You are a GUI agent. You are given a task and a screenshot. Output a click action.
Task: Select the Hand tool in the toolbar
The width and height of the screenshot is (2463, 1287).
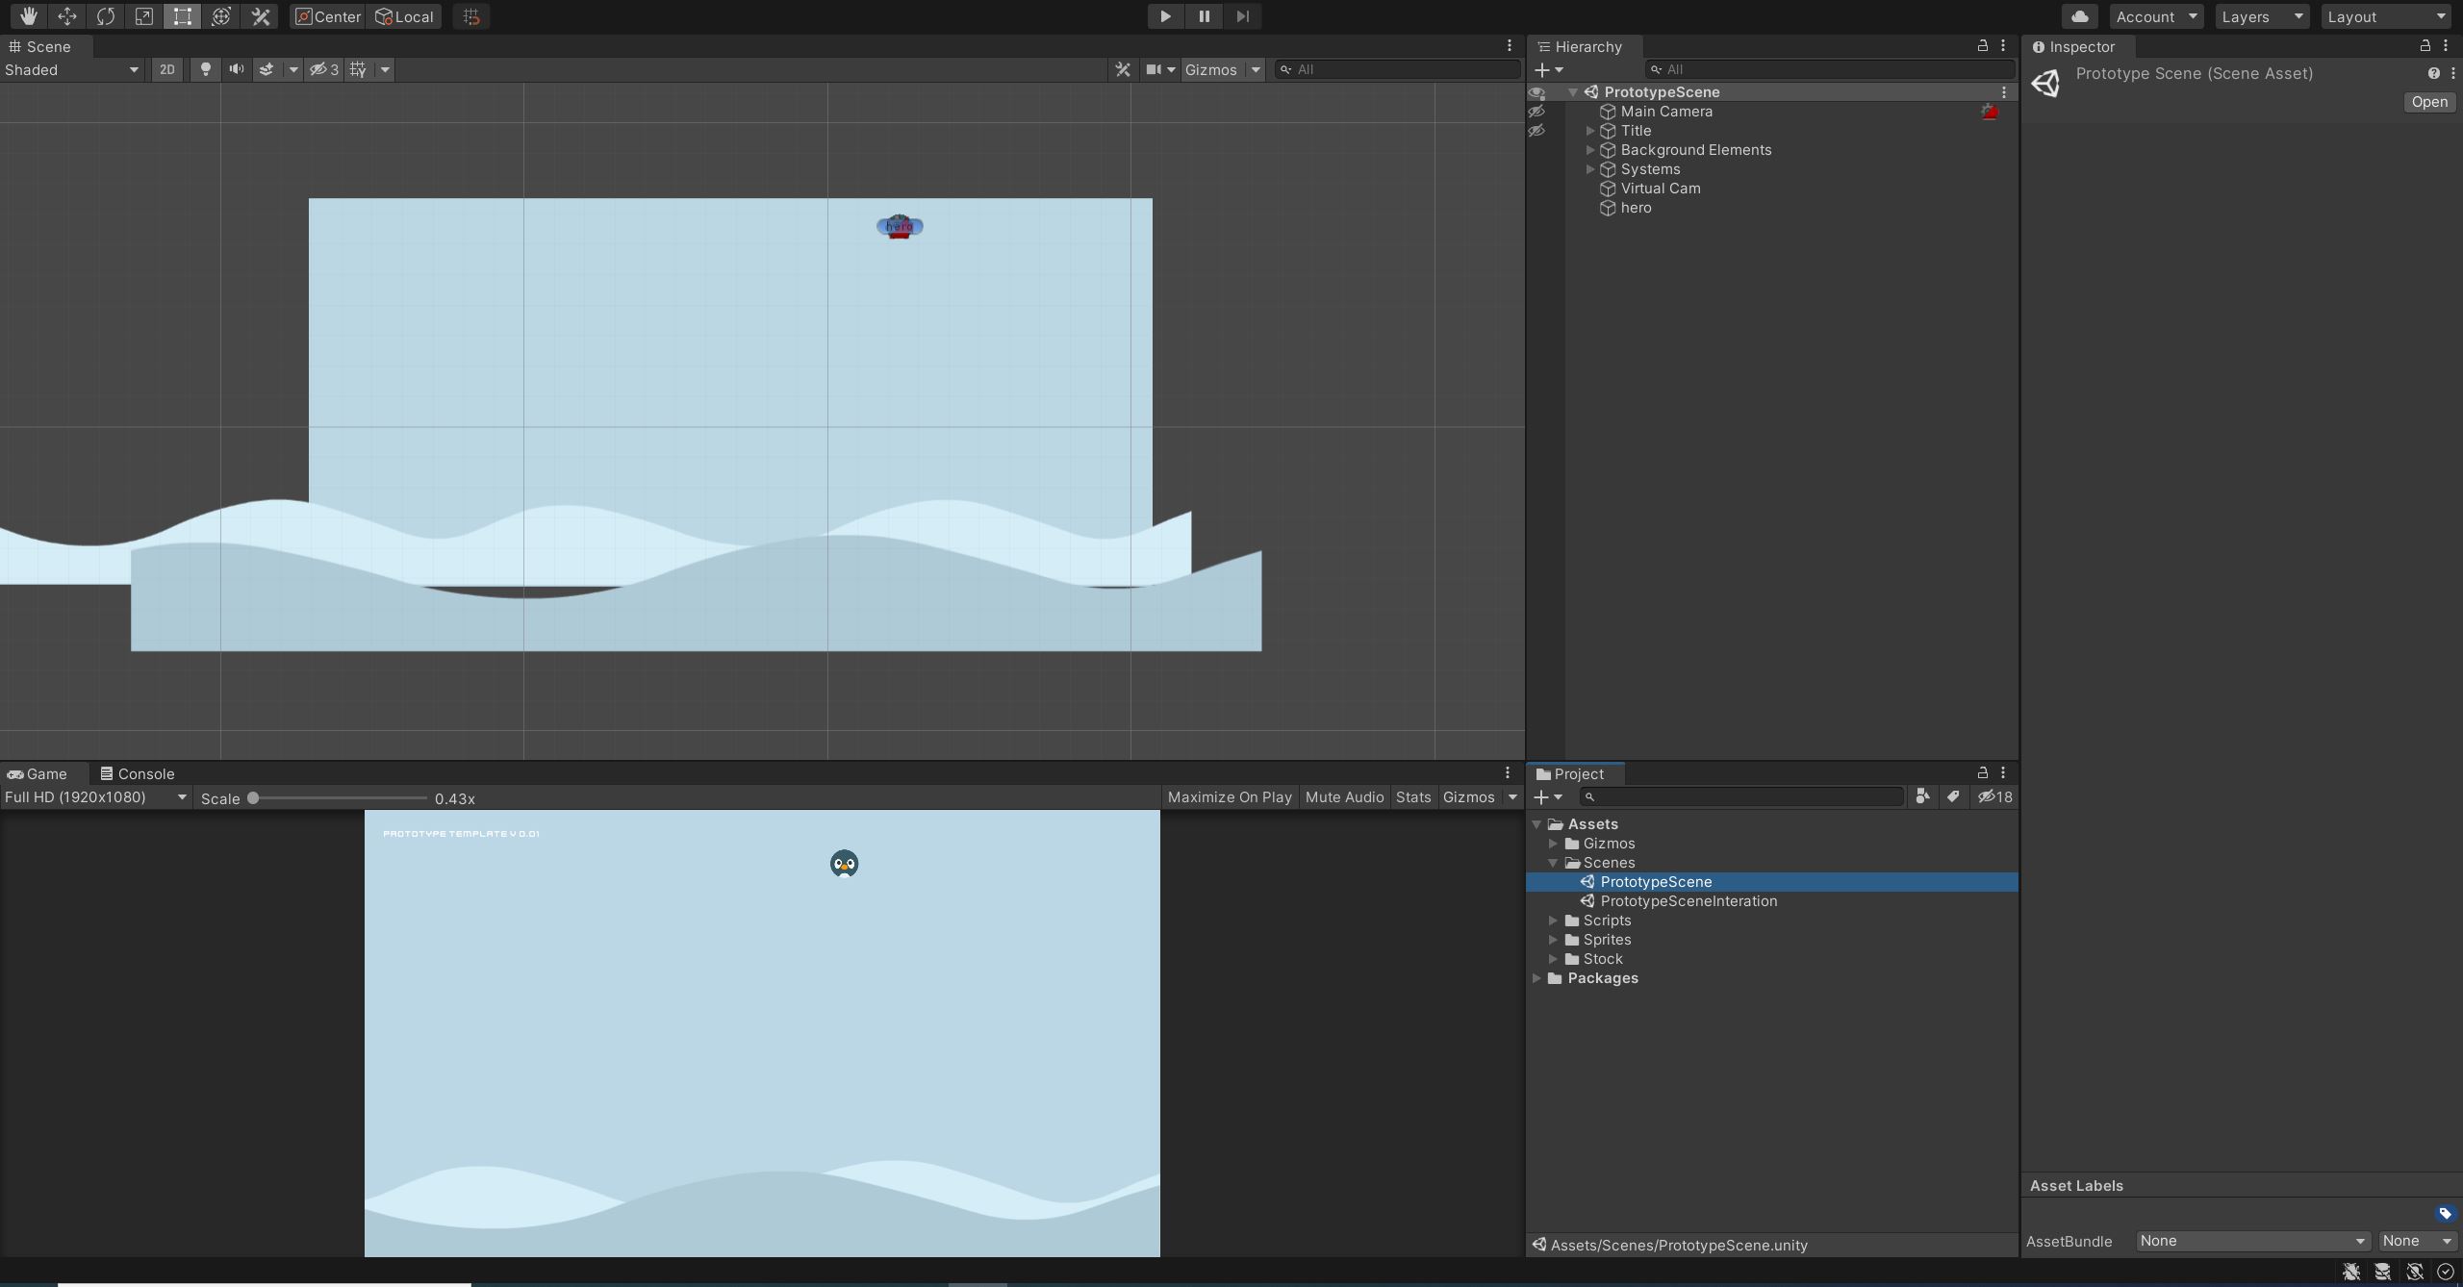(28, 16)
